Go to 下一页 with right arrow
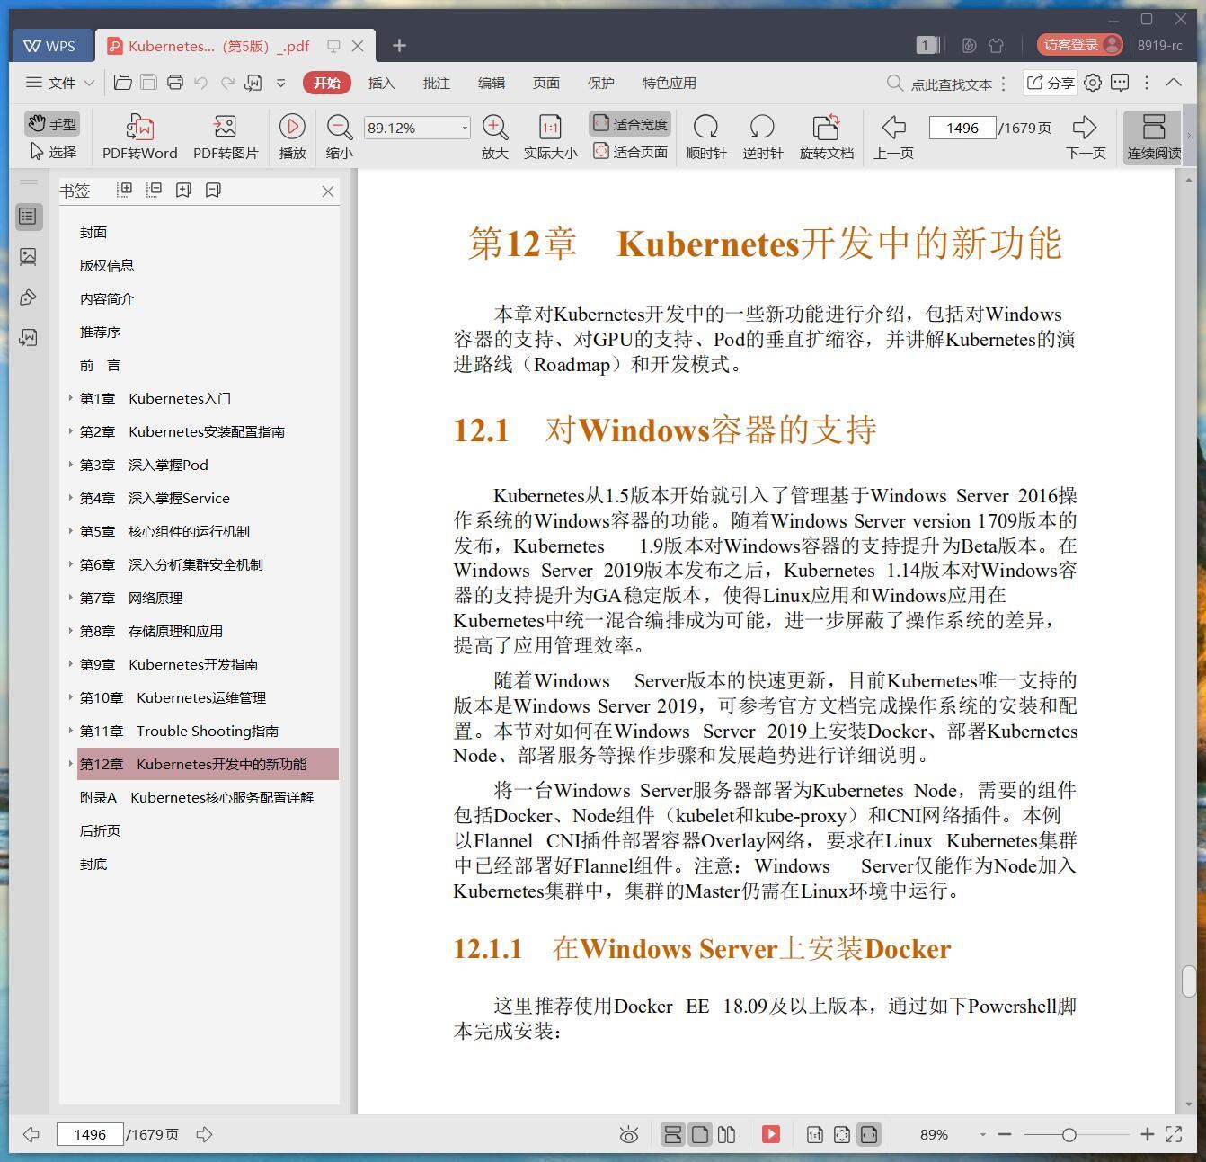The width and height of the screenshot is (1206, 1162). [x=1086, y=137]
